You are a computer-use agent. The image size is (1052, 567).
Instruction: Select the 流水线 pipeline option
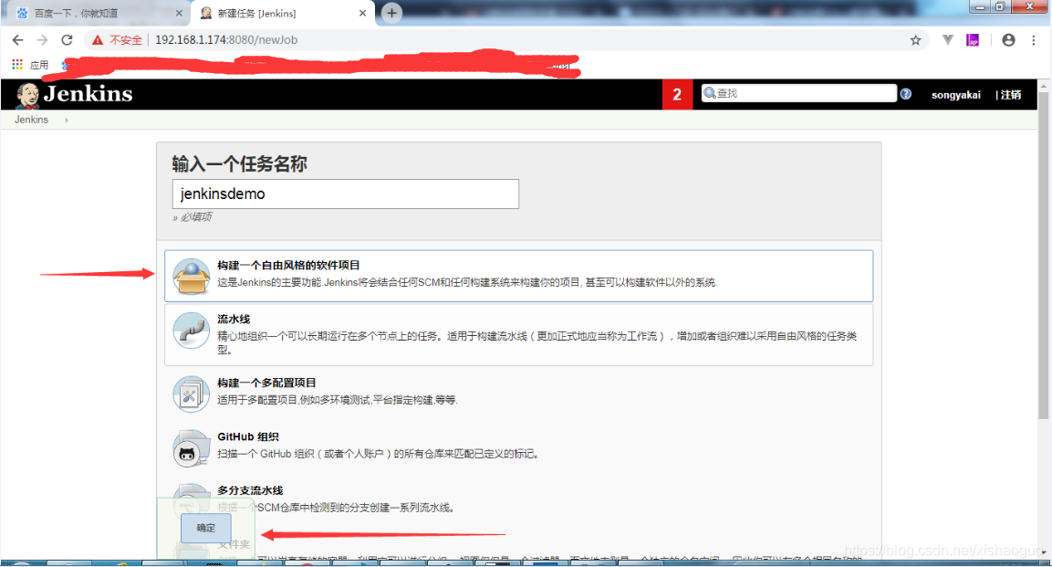point(518,335)
